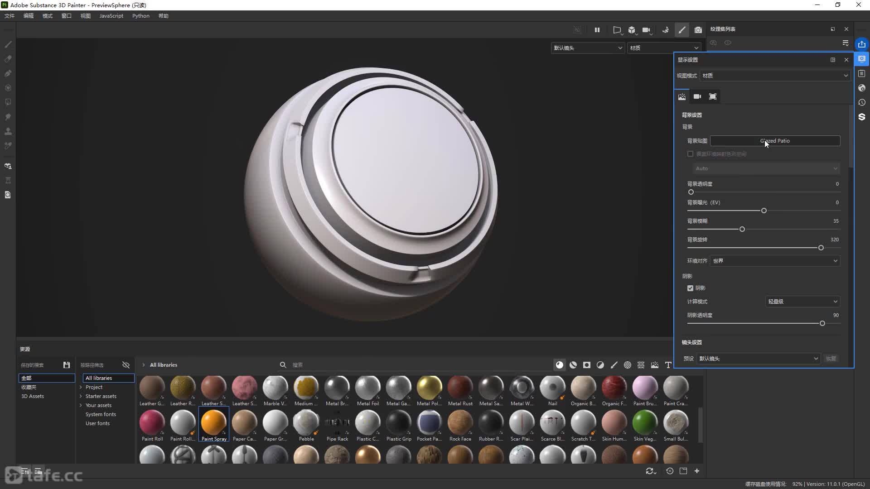
Task: Select the Paint brush tool in left toolbar
Action: click(x=8, y=44)
